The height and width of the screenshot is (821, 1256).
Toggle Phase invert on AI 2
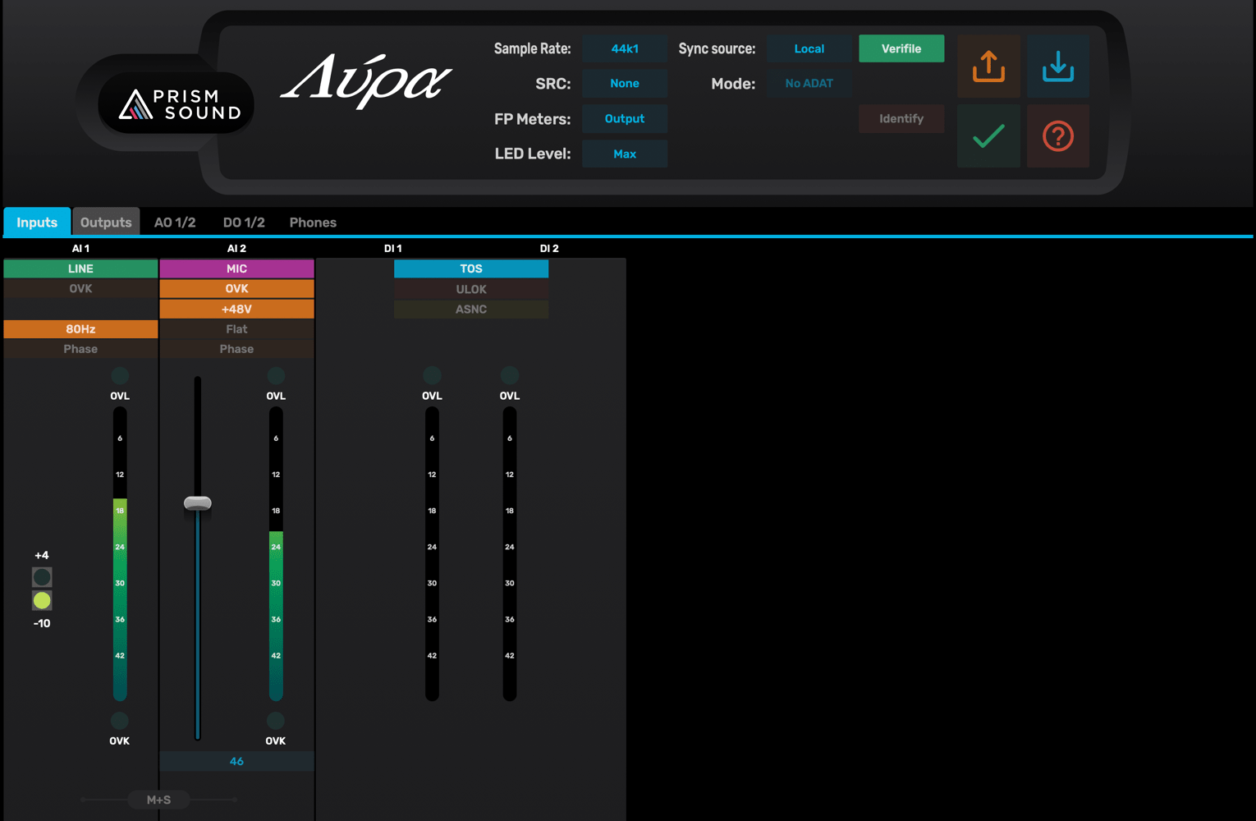click(236, 349)
